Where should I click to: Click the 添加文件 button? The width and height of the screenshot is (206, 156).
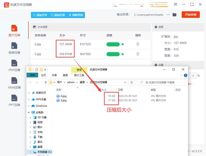tap(40, 15)
